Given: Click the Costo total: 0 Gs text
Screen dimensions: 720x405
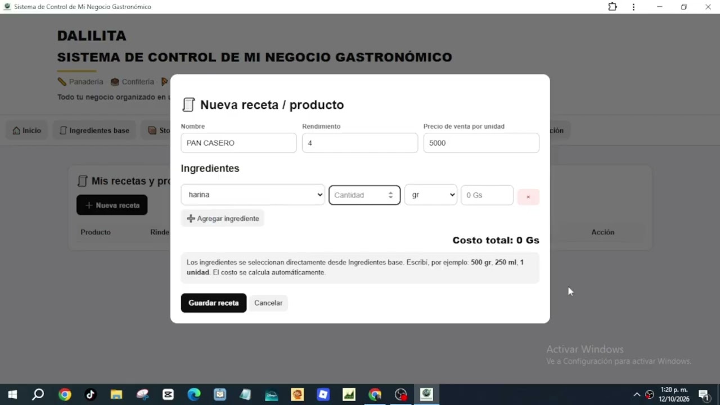Looking at the screenshot, I should (496, 240).
